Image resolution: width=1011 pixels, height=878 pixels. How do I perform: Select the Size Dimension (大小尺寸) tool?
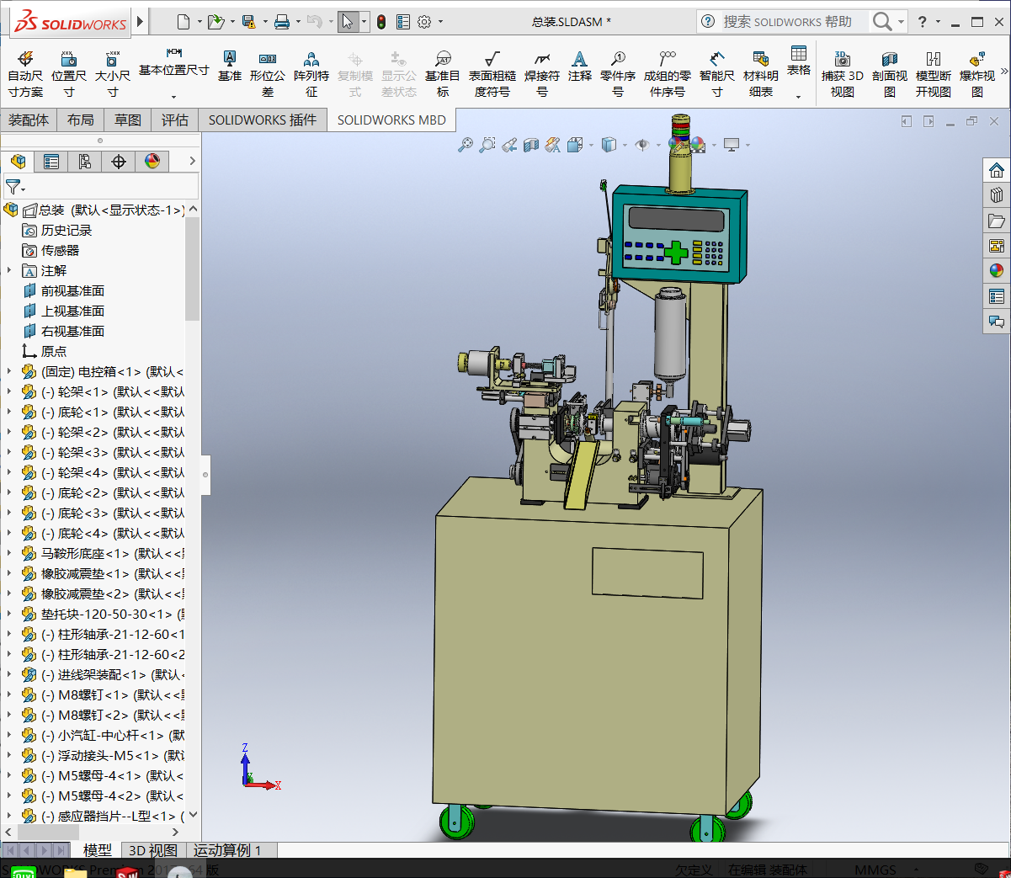tap(112, 74)
